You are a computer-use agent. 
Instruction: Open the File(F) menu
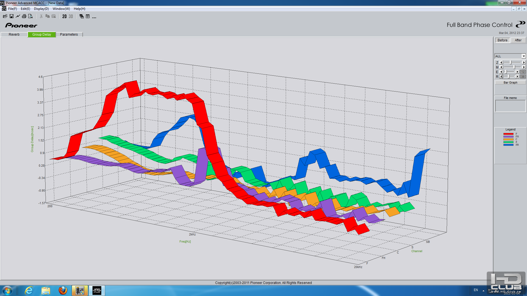13,9
